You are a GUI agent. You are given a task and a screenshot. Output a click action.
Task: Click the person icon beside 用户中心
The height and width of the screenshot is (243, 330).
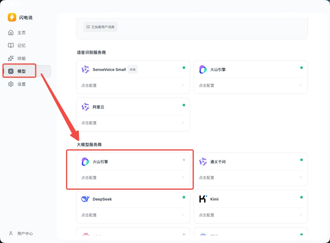11,234
